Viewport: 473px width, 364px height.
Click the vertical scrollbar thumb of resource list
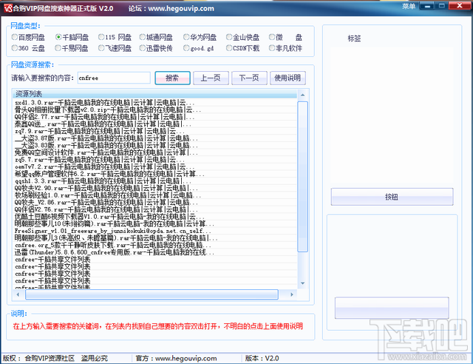click(x=302, y=177)
